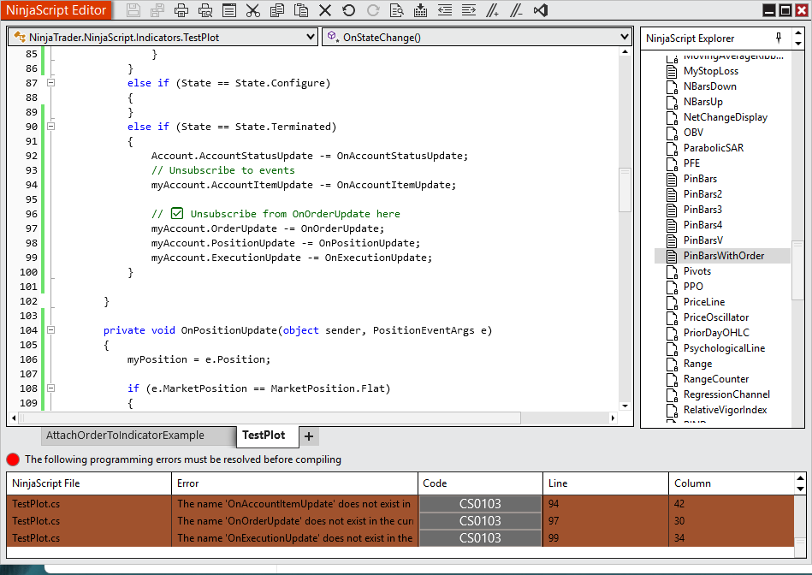Open script in Visual Studio via icon
This screenshot has height=575, width=812.
pos(540,11)
